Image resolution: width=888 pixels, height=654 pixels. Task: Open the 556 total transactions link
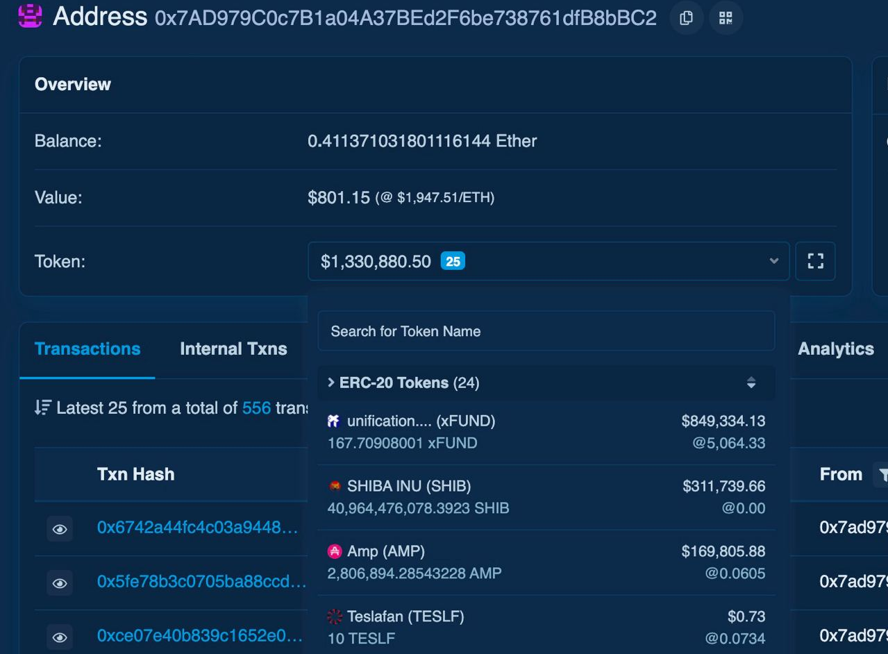tap(256, 408)
